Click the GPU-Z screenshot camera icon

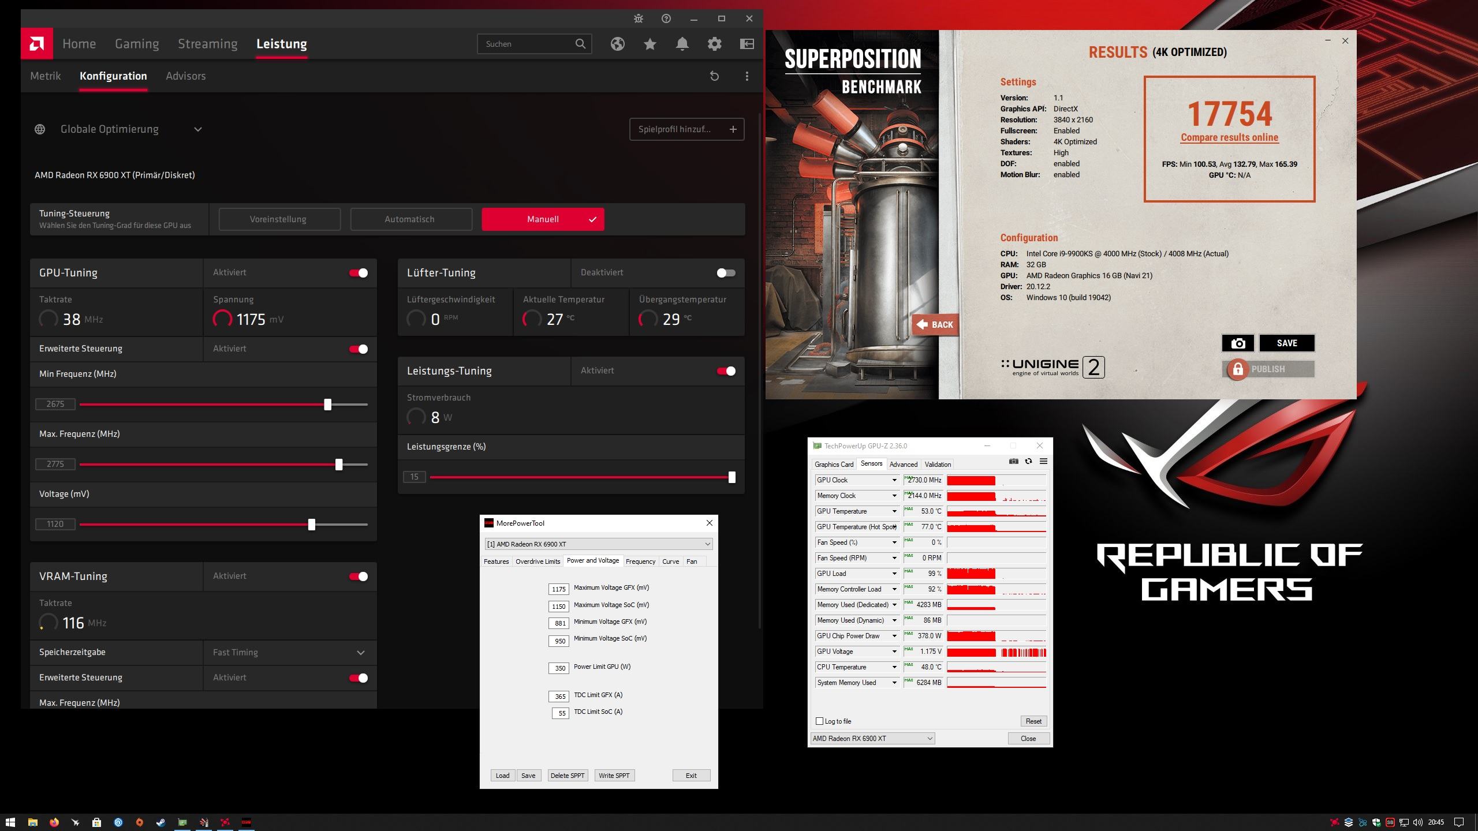point(1013,461)
